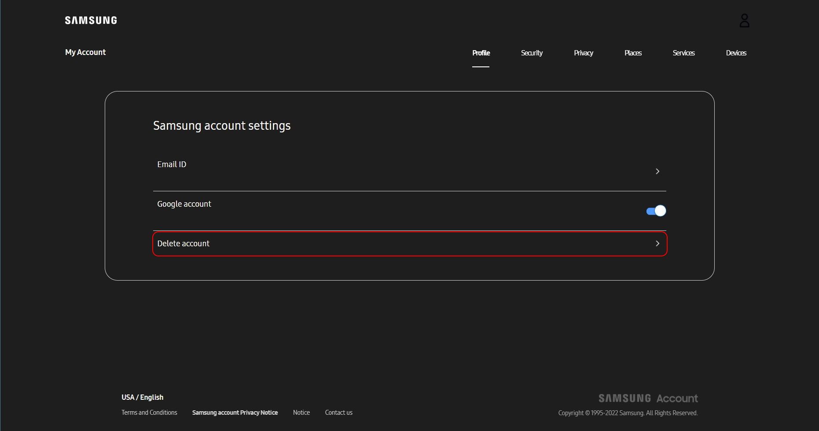The height and width of the screenshot is (431, 819).
Task: Click the Samsung logo in the header
Action: (x=91, y=20)
